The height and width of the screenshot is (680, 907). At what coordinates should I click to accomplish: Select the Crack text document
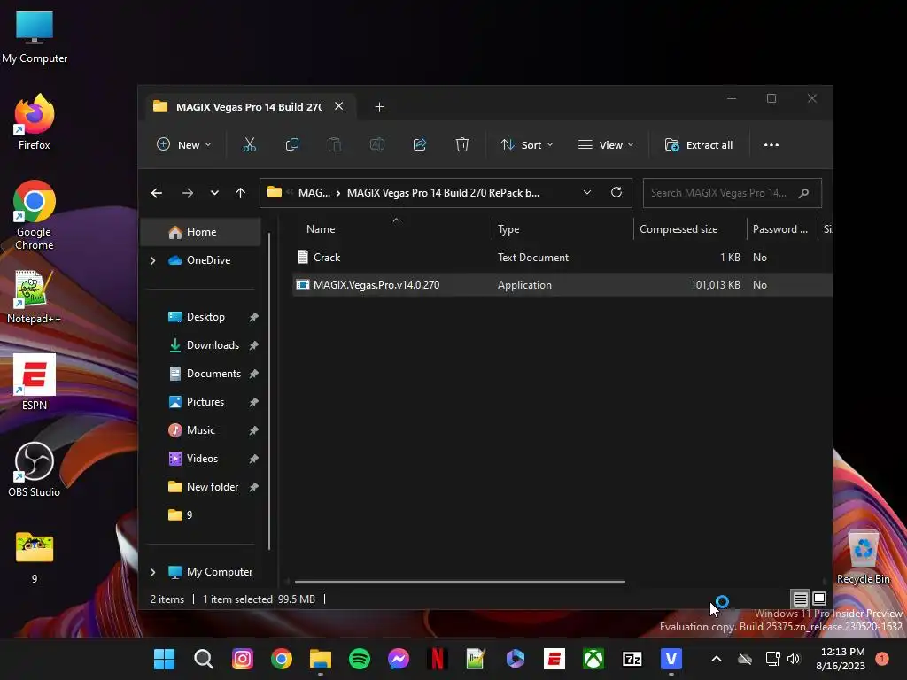tap(326, 258)
